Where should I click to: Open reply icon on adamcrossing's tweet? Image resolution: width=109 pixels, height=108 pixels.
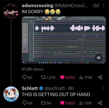click(25, 77)
